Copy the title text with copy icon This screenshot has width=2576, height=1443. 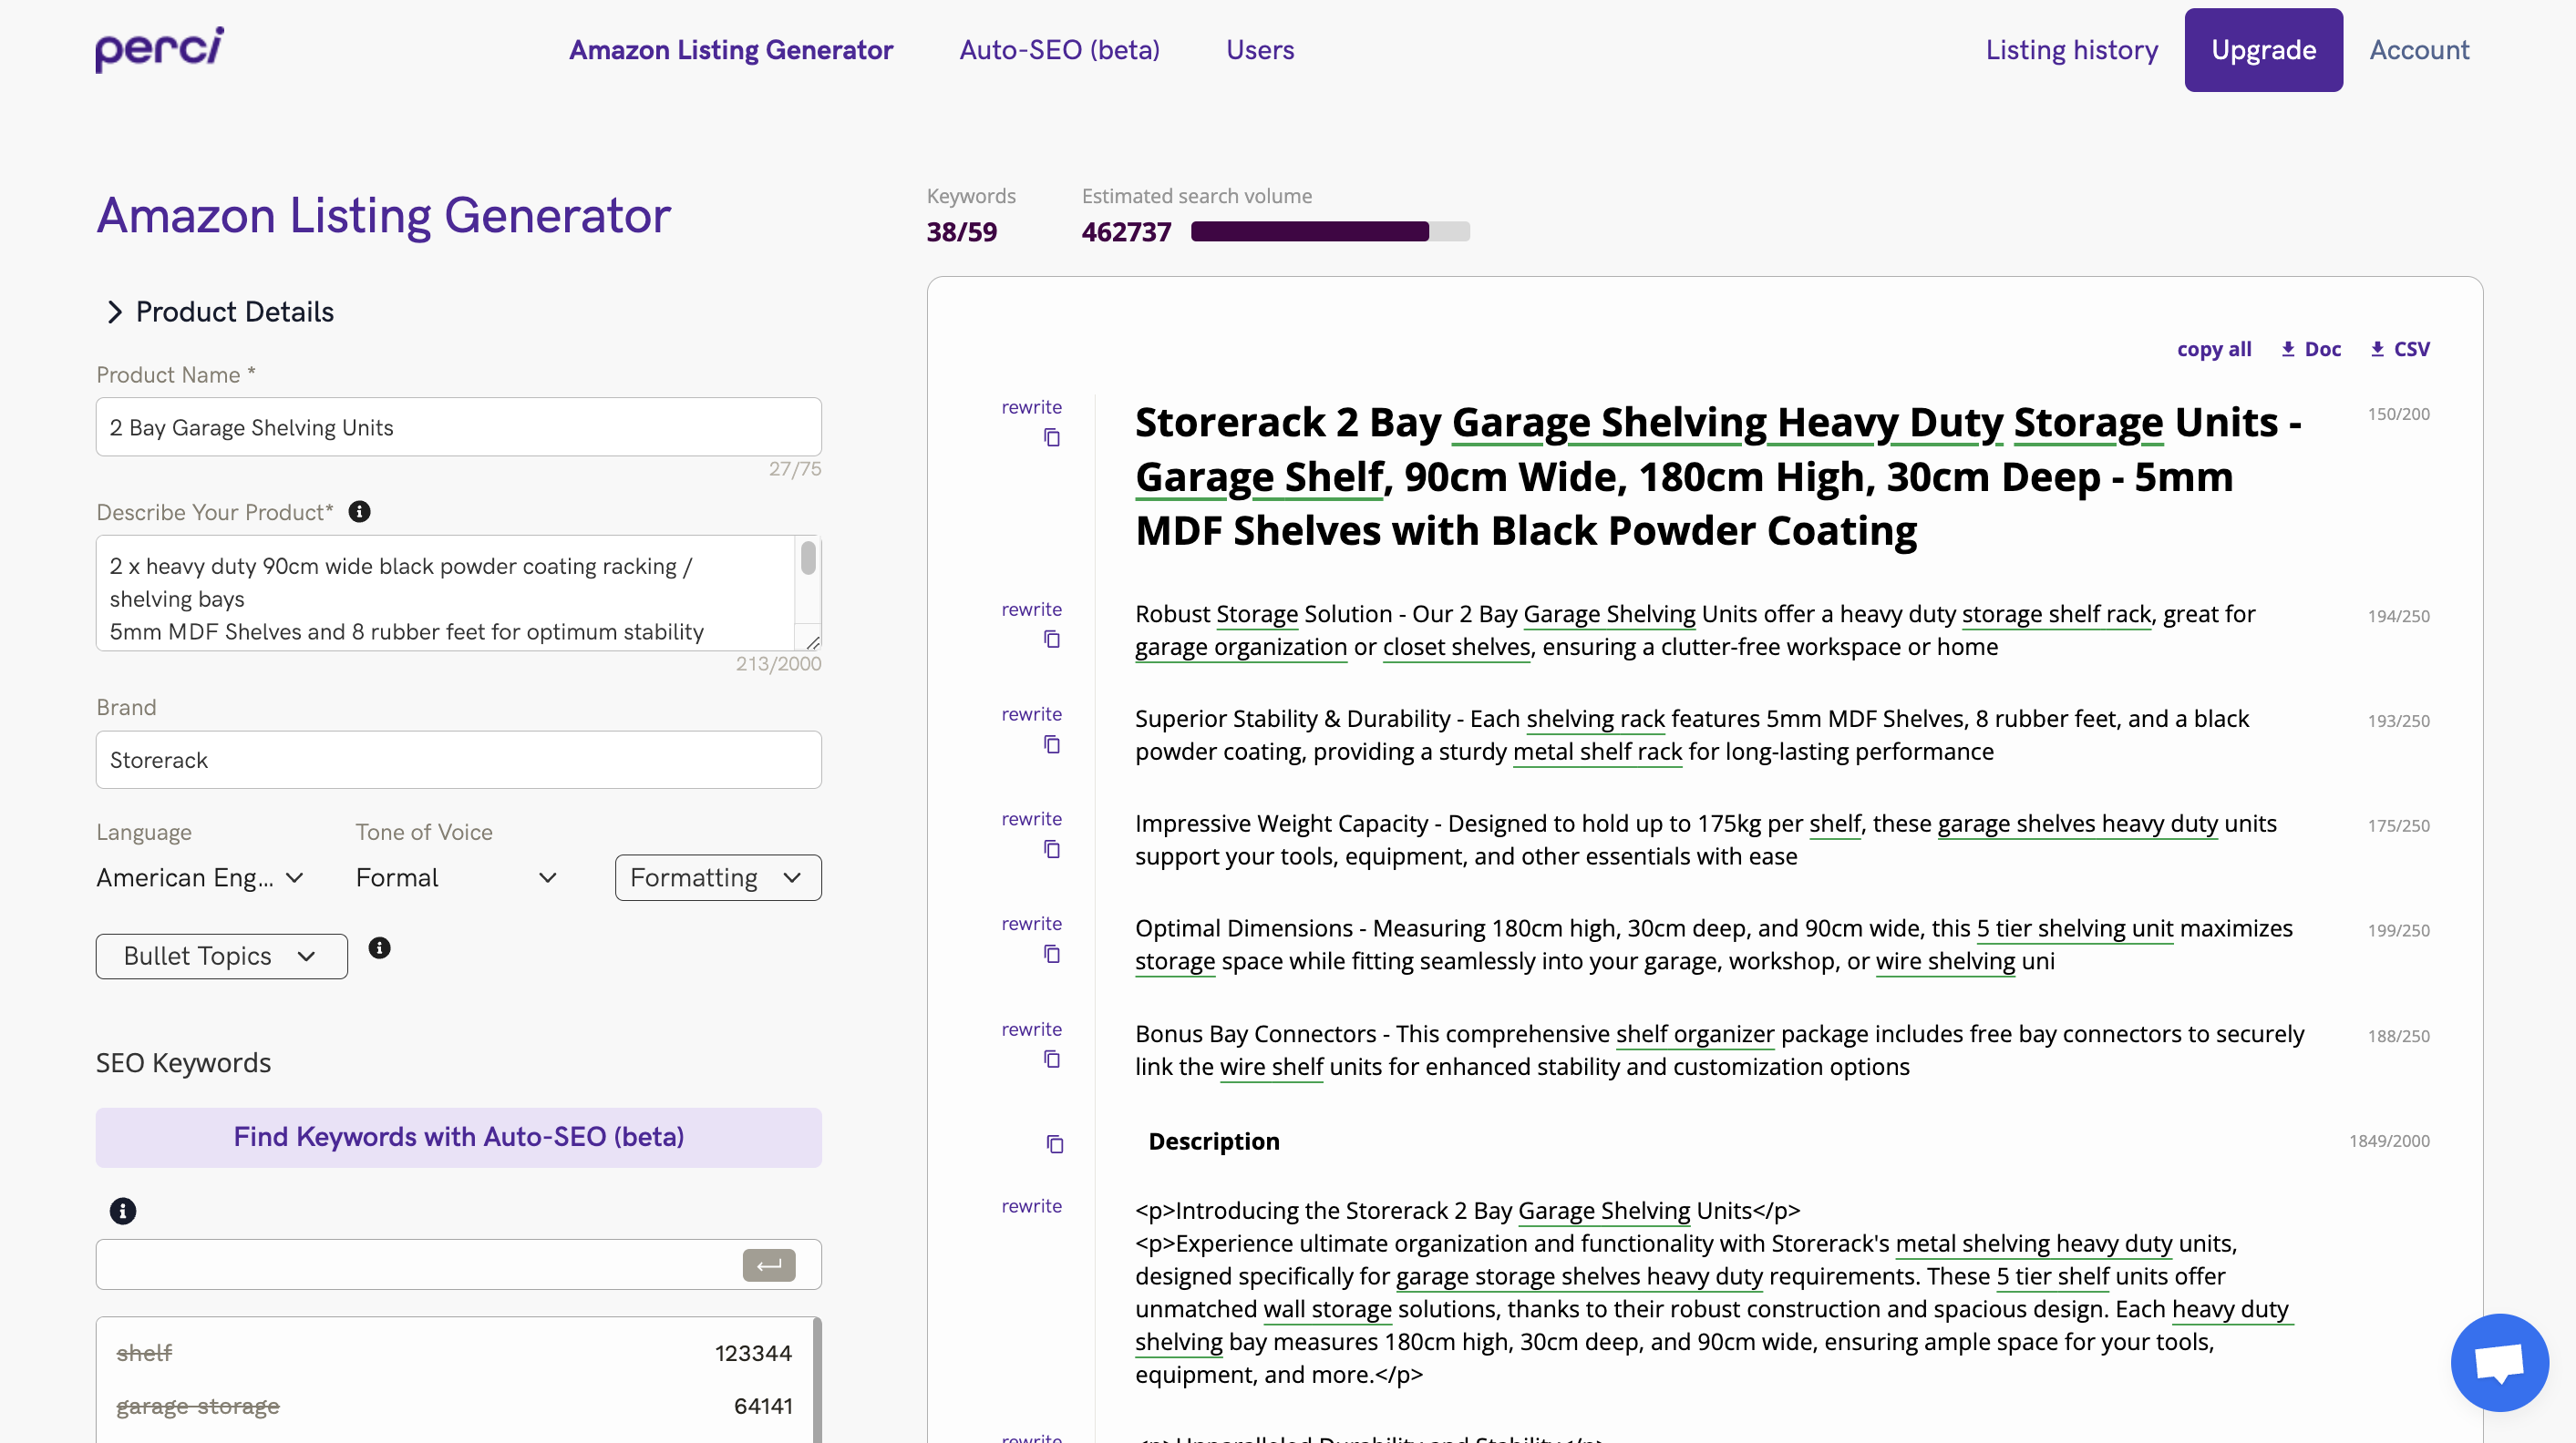pos(1051,437)
